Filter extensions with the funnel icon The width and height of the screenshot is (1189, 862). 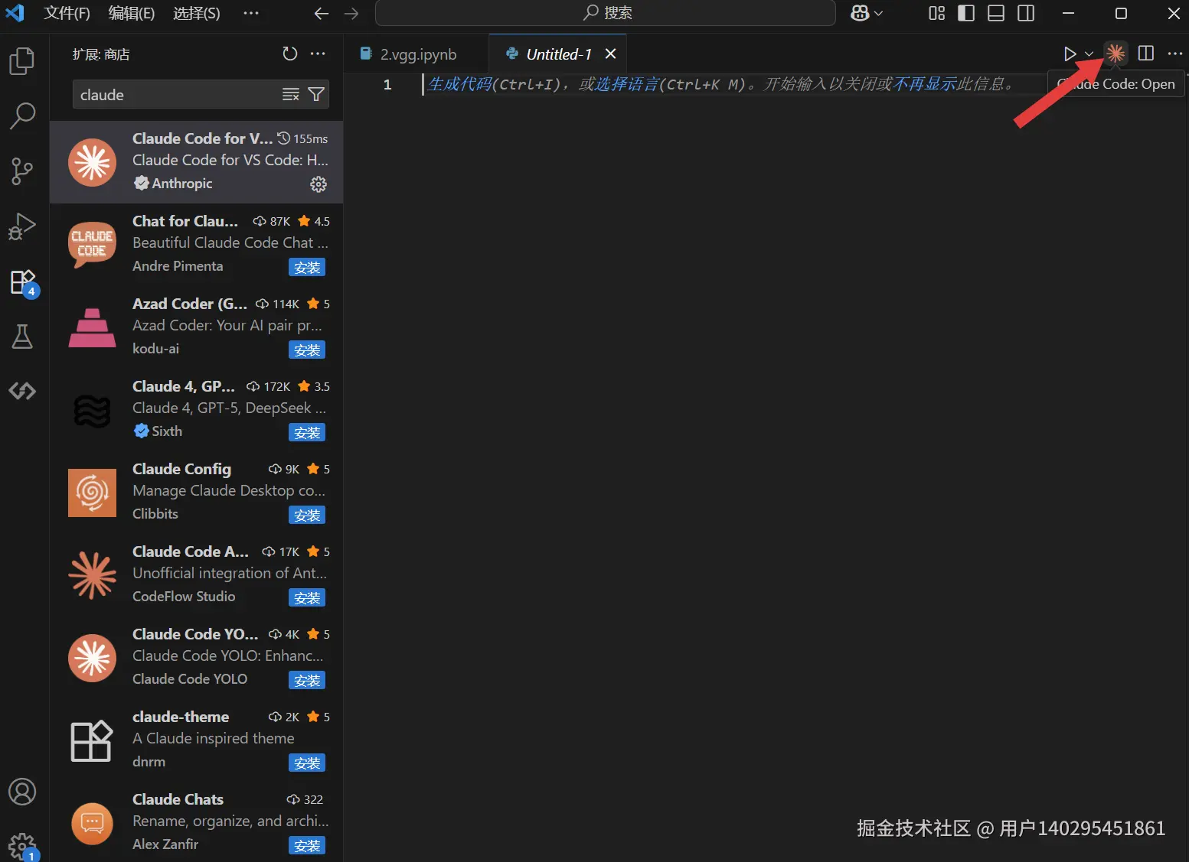pos(316,94)
